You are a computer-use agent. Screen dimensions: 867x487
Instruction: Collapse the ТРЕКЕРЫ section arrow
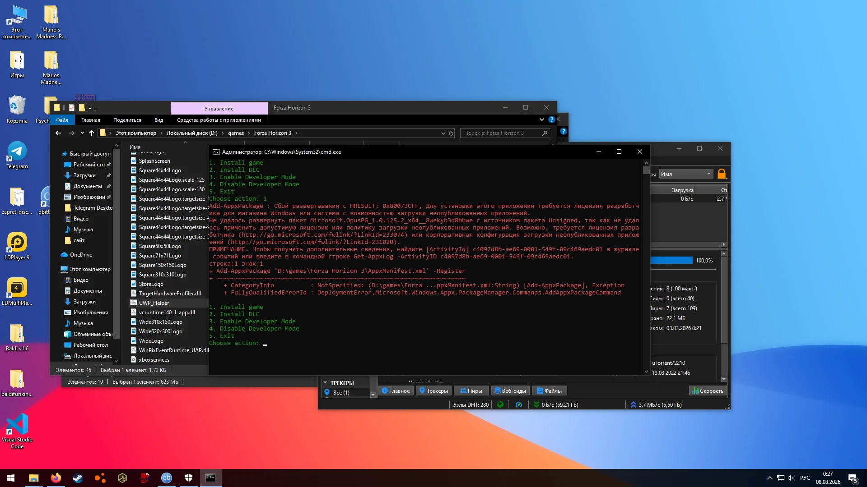pos(325,383)
